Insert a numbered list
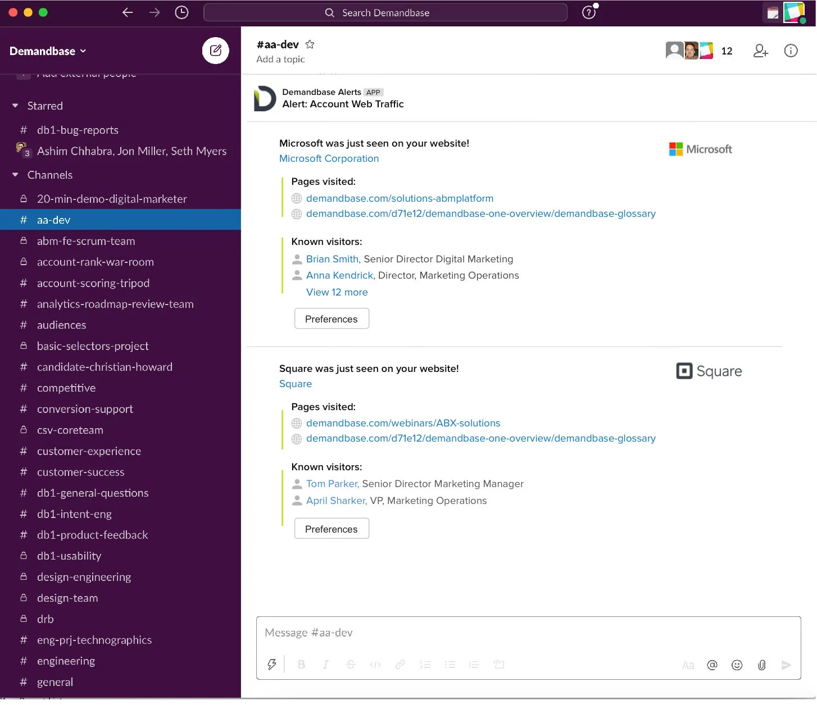 coord(425,665)
